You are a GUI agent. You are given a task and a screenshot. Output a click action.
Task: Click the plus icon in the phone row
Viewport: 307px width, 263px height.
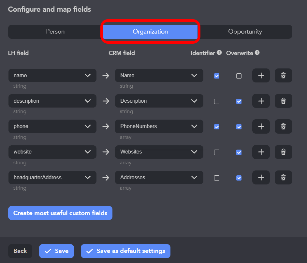coord(261,126)
